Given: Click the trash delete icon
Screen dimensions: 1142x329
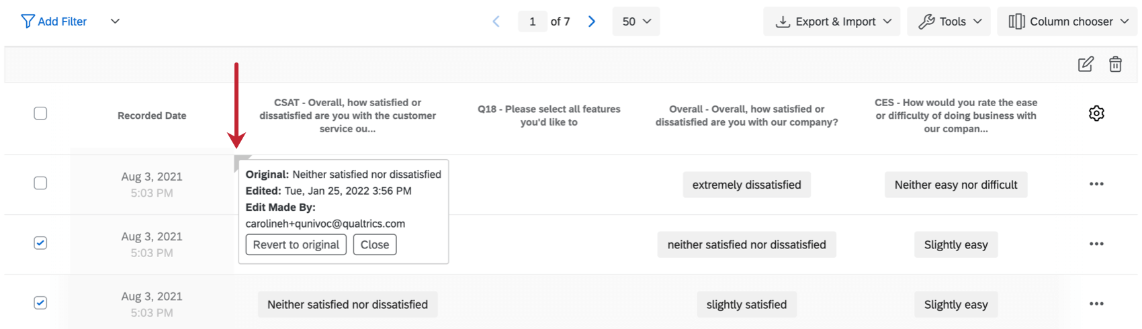Looking at the screenshot, I should (x=1115, y=64).
